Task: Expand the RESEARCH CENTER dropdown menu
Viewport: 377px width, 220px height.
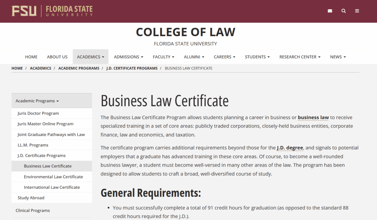Action: (300, 57)
